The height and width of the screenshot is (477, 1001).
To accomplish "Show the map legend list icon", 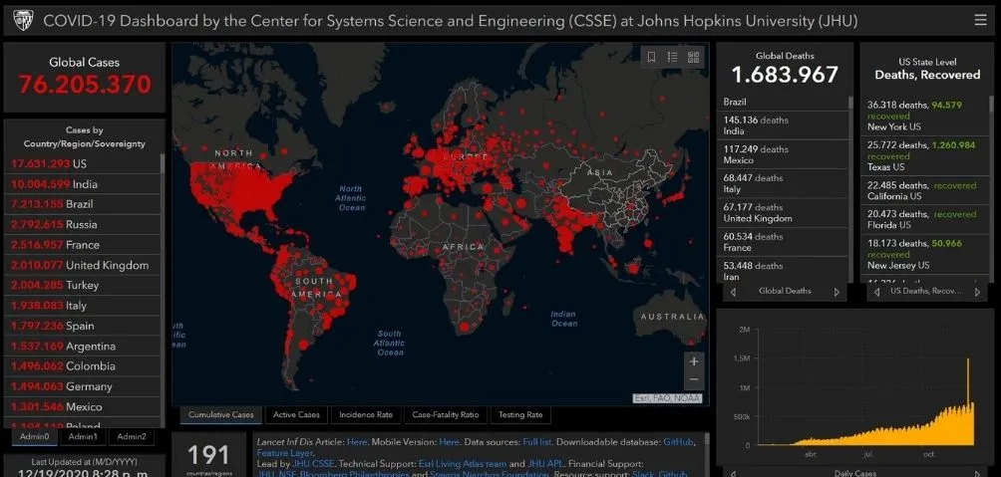I will click(673, 57).
